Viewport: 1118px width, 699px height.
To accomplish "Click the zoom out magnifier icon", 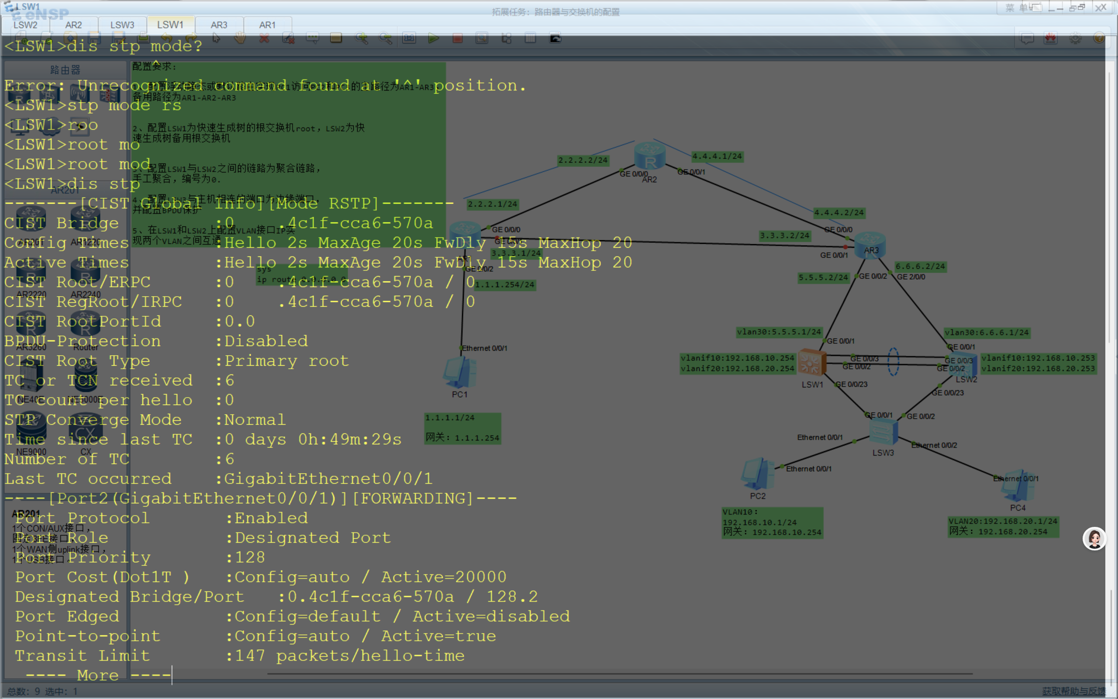I will coord(385,38).
